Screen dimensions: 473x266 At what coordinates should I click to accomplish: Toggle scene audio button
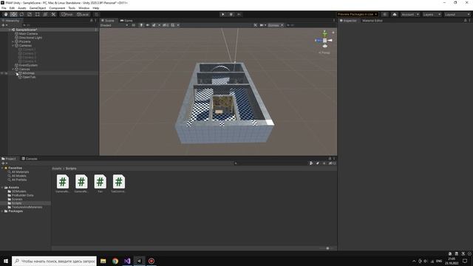point(148,25)
